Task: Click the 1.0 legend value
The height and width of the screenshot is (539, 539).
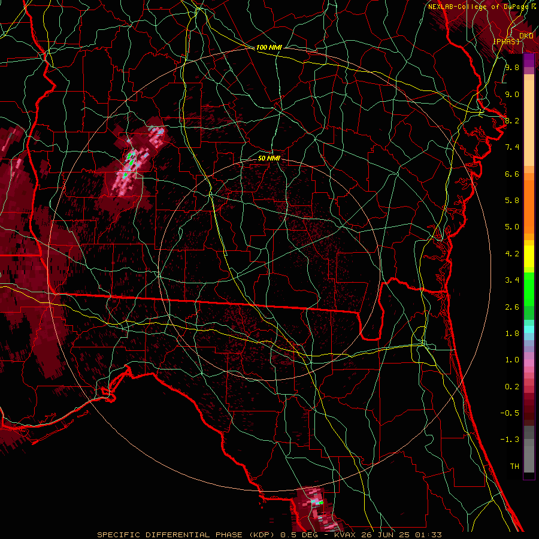Action: tap(512, 360)
